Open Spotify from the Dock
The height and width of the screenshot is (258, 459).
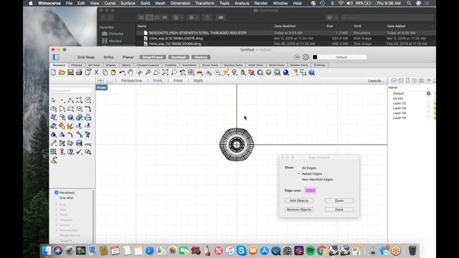point(310,251)
